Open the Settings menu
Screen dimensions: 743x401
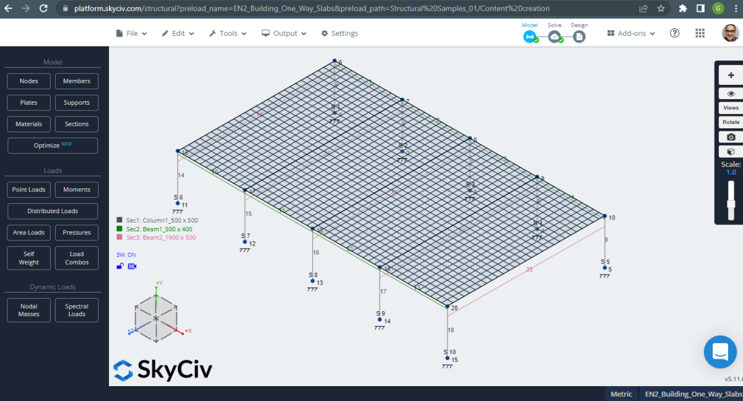[339, 33]
